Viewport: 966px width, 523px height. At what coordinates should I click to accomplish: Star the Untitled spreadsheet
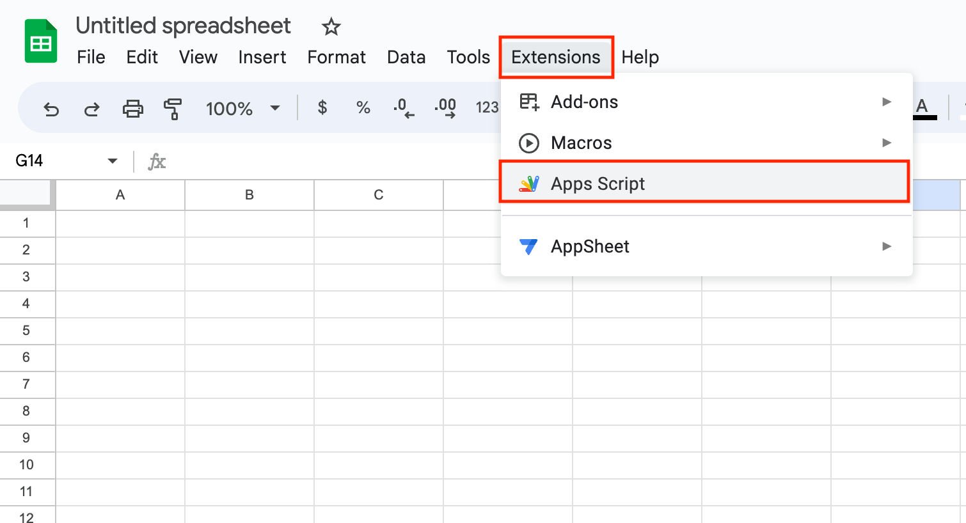click(331, 27)
